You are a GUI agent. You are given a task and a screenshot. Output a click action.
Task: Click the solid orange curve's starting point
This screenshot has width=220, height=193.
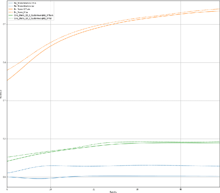click(x=7, y=80)
